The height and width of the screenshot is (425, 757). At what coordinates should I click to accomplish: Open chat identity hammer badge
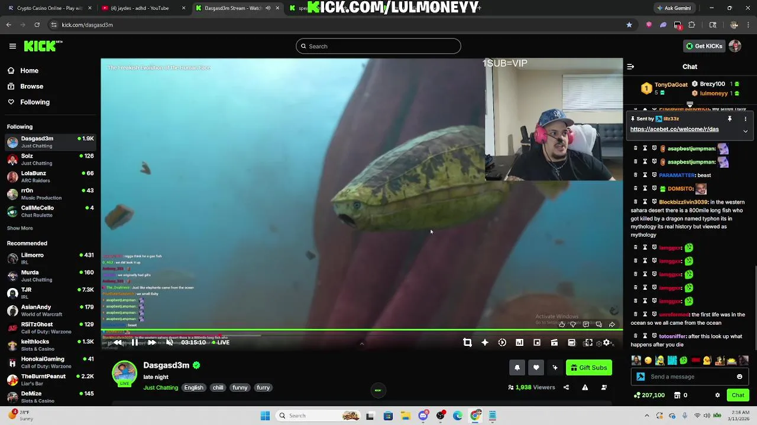pos(640,377)
